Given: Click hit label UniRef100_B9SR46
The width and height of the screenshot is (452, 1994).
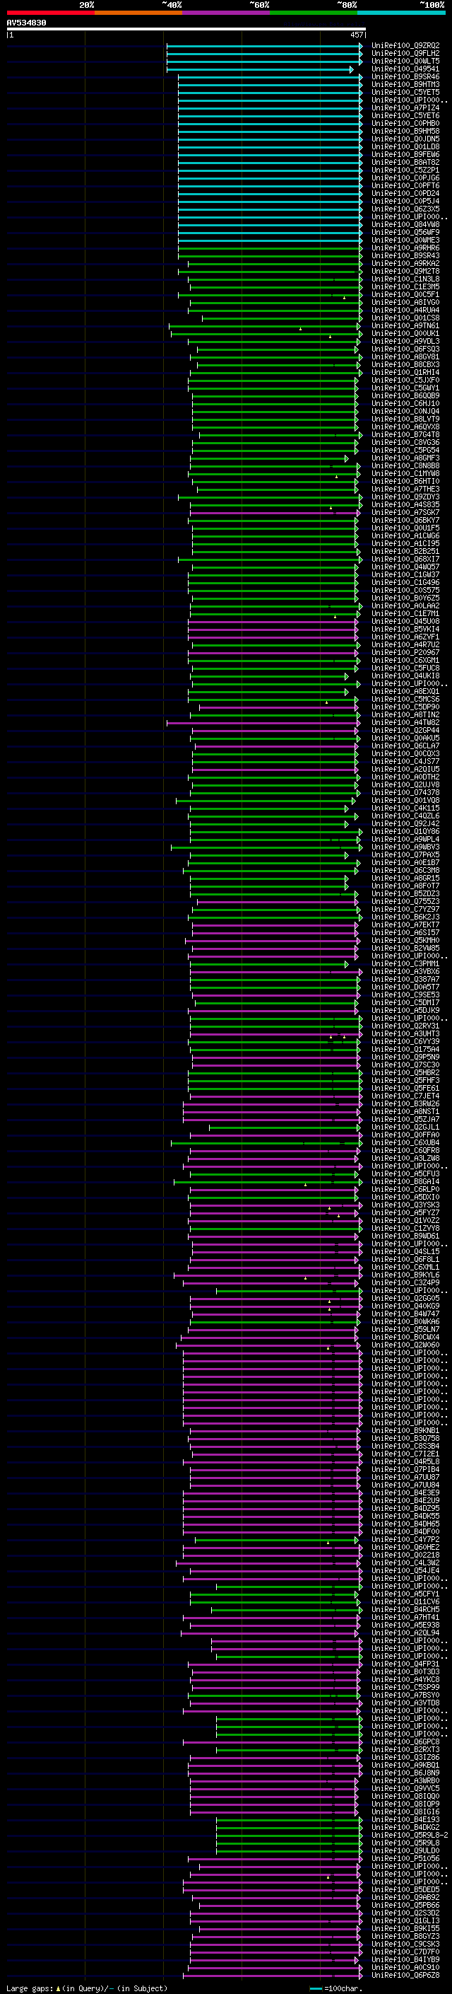Looking at the screenshot, I should pos(405,76).
